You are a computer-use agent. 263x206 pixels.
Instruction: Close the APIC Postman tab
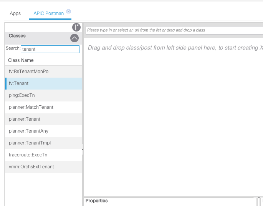[x=68, y=12]
